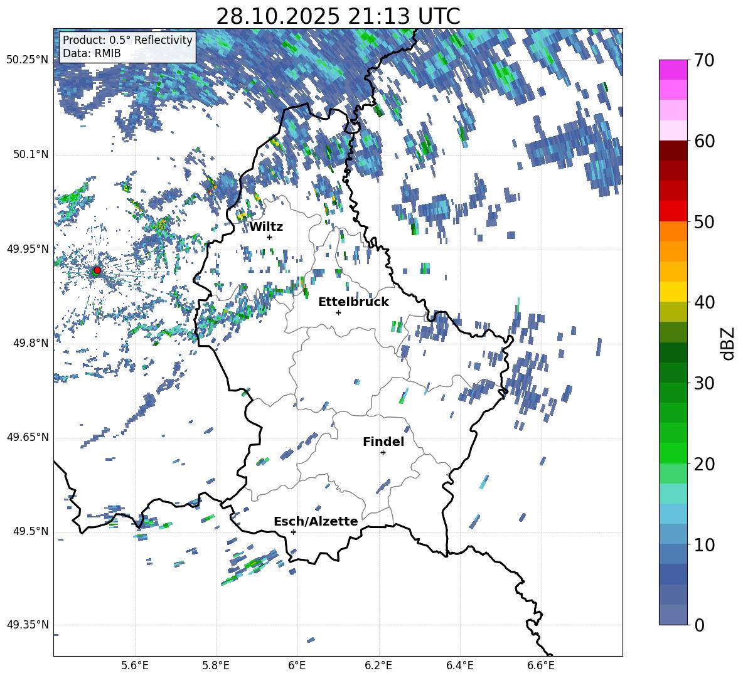This screenshot has width=743, height=678.
Task: Click the Findel station cross marker
Action: click(383, 453)
